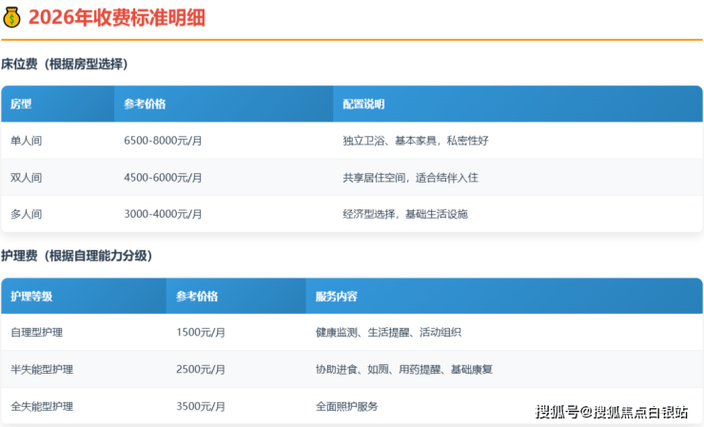Select the 全失能型护理 row label
Viewport: 704px width, 427px height.
(42, 406)
